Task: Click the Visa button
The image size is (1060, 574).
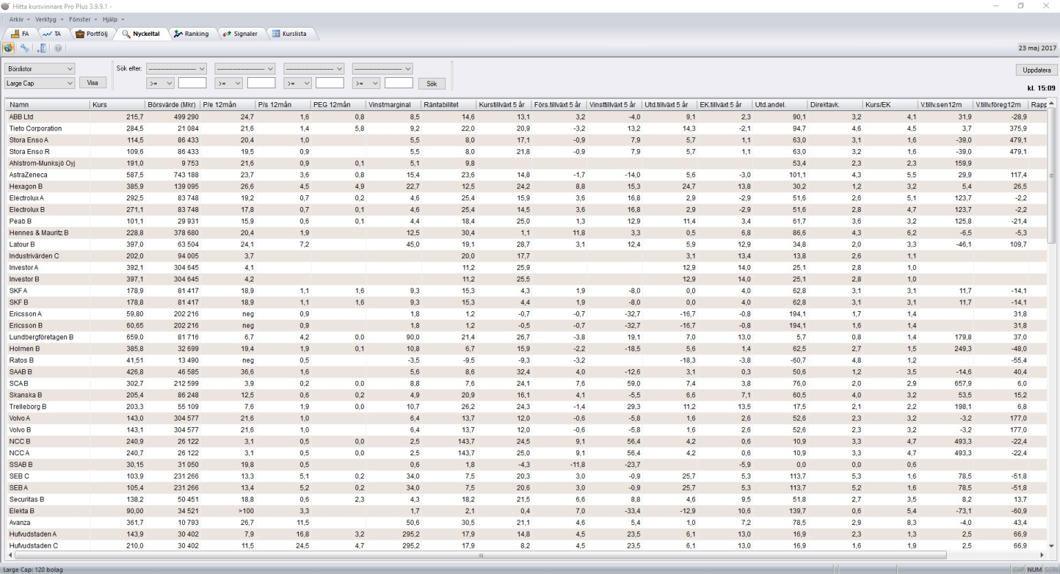Action: pyautogui.click(x=92, y=83)
